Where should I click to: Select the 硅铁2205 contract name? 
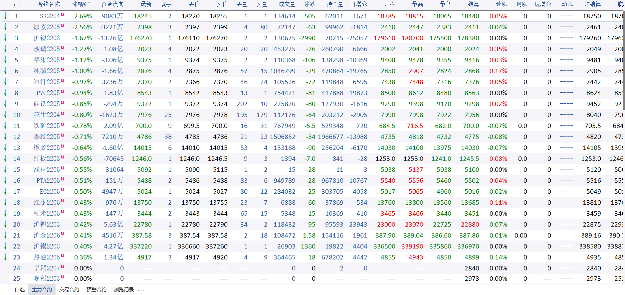click(47, 104)
